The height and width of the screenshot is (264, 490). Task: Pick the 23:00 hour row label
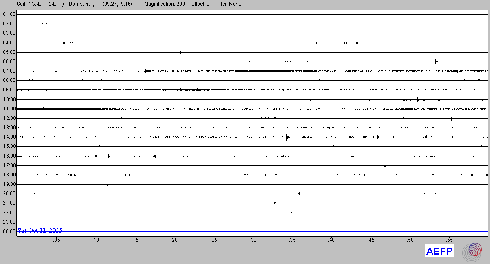pos(9,222)
